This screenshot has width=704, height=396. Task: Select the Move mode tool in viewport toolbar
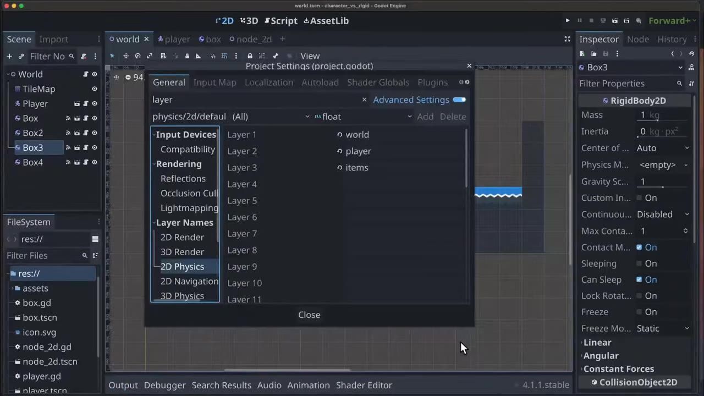pos(126,56)
